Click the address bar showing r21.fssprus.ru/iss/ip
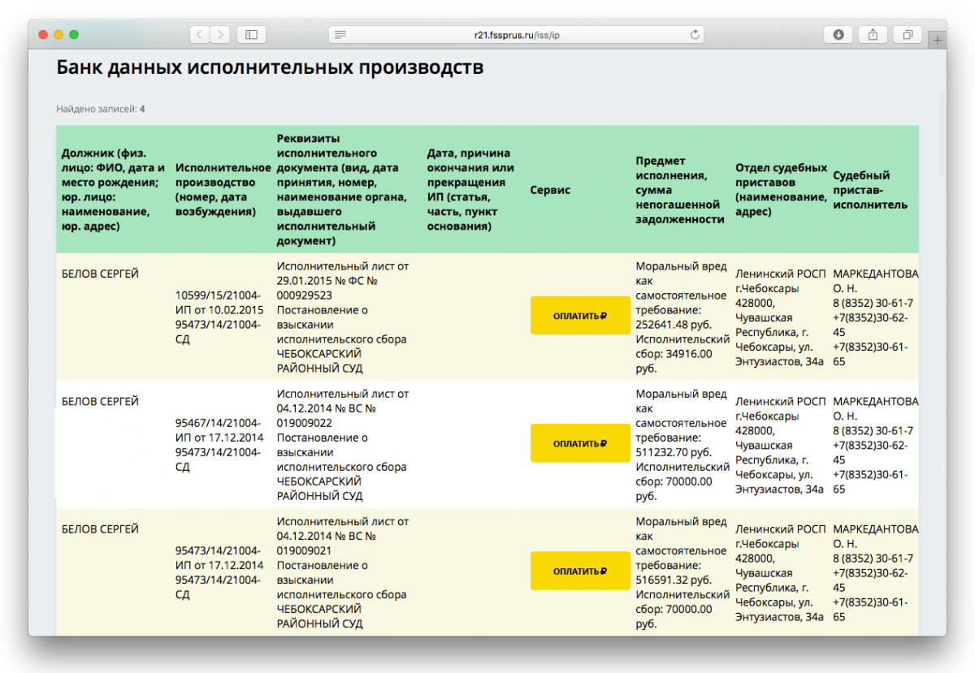Image resolution: width=975 pixels, height=673 pixels. click(517, 35)
